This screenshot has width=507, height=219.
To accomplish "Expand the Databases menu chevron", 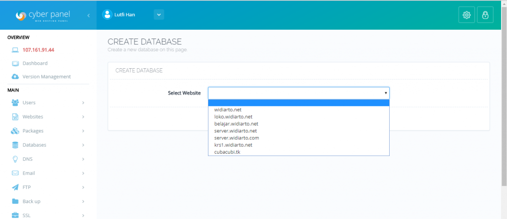I will point(83,145).
